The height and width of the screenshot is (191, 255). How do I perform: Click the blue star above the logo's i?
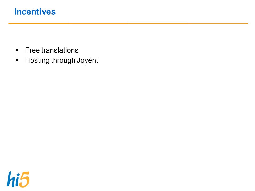pos(18,175)
